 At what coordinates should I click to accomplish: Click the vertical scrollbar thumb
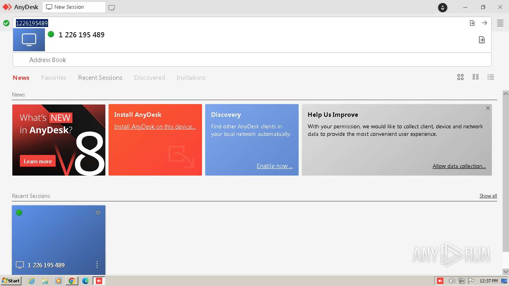[505, 174]
